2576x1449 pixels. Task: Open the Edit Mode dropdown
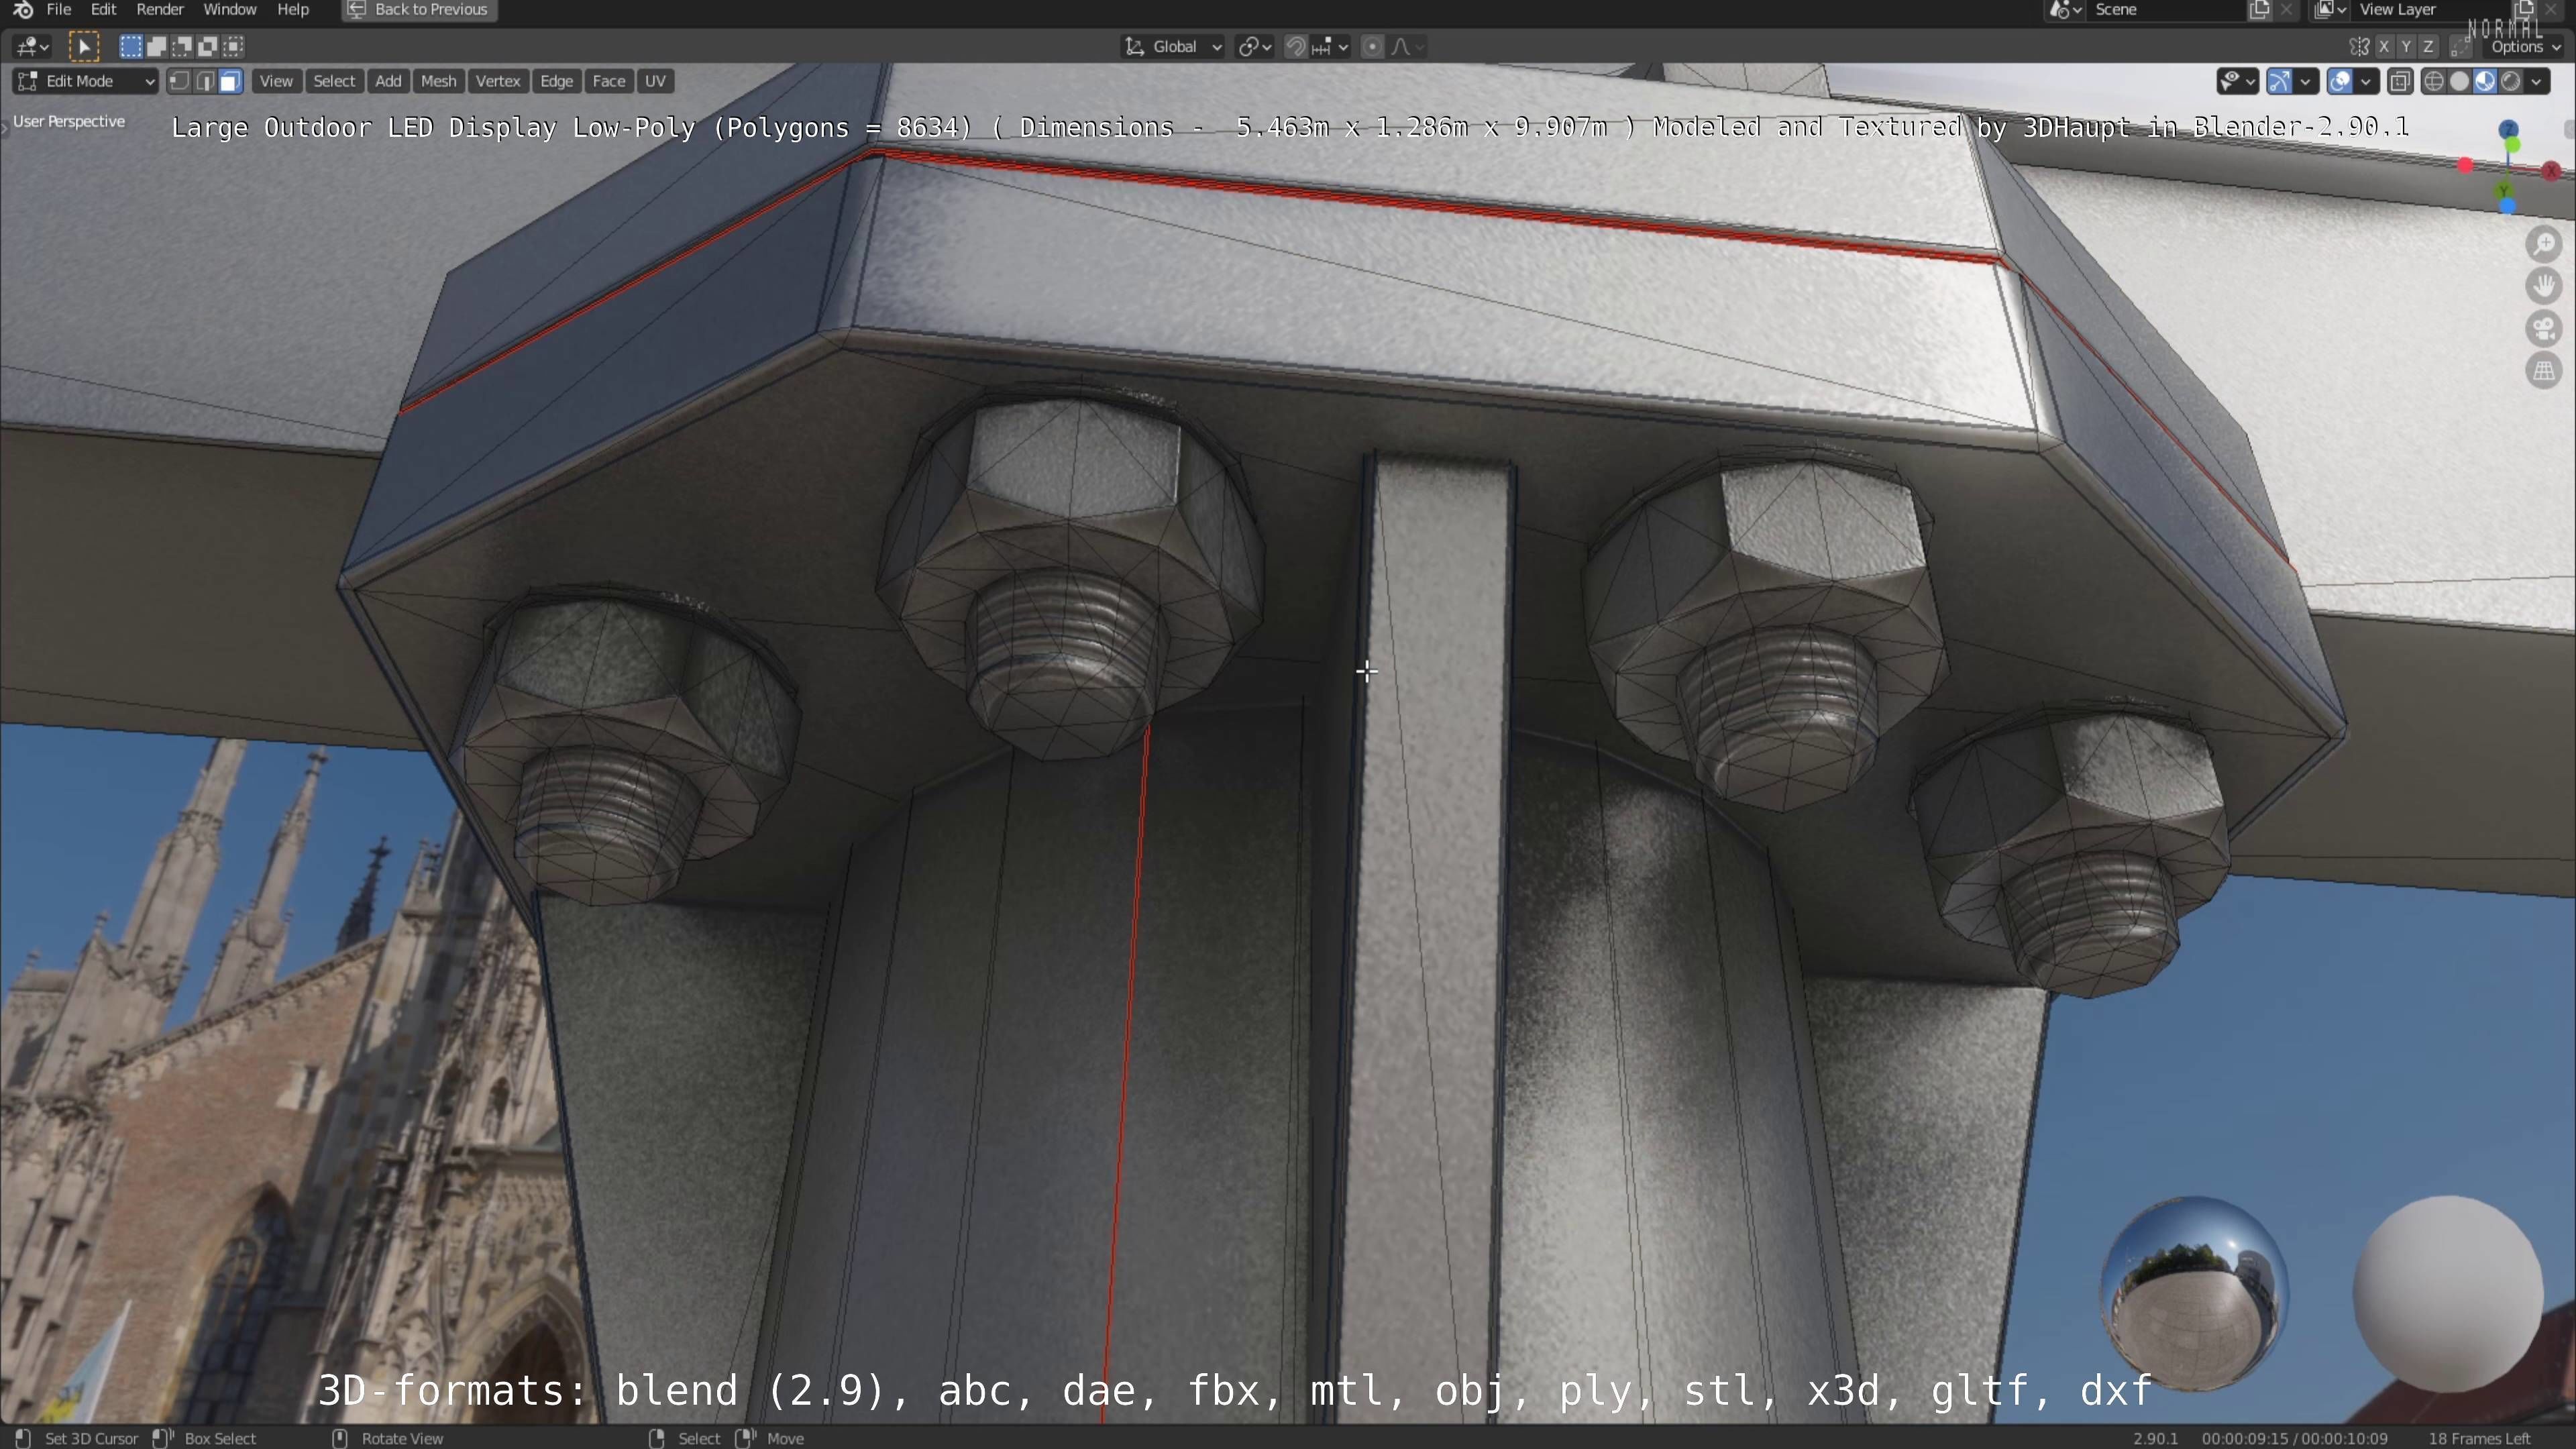(85, 81)
